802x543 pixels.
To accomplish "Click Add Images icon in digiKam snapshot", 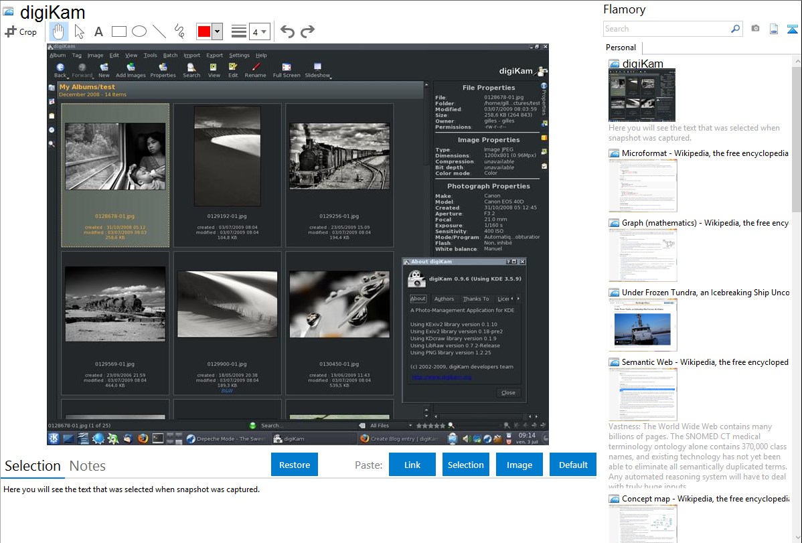I will pos(131,70).
